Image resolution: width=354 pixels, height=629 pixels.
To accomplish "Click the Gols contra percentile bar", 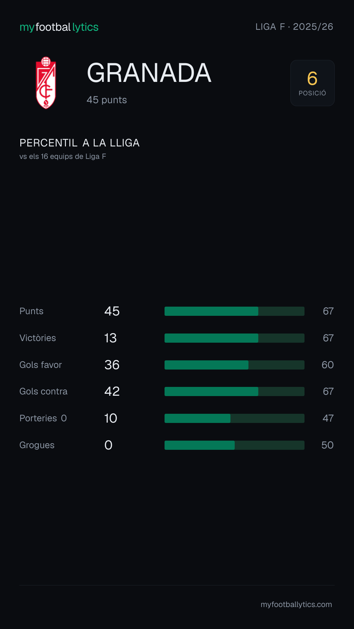I will click(x=234, y=391).
